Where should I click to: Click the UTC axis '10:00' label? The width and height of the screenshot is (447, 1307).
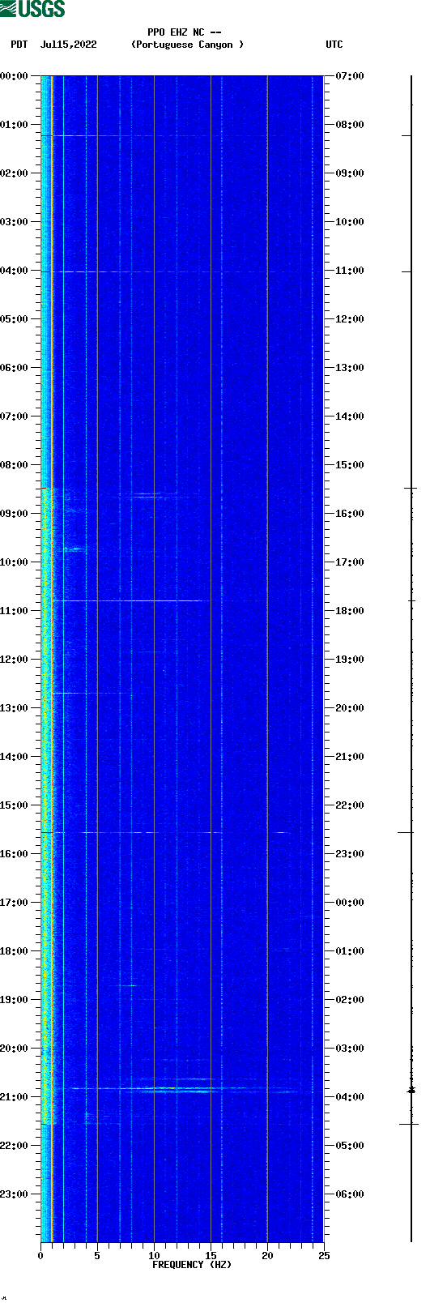point(350,222)
